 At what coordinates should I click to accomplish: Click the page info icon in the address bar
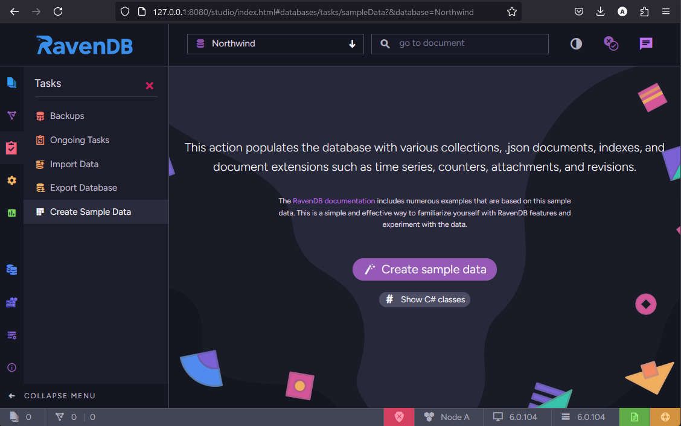pos(142,11)
